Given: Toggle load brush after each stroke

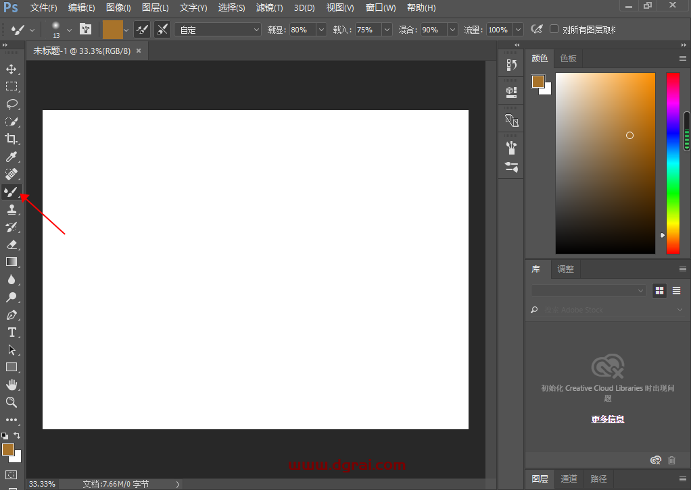Looking at the screenshot, I should tap(142, 30).
